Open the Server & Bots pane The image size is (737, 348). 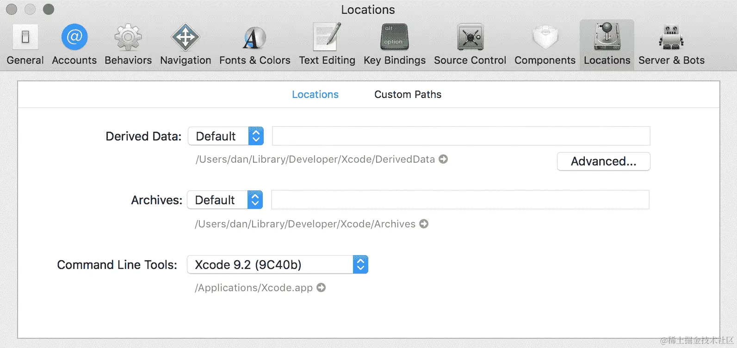tap(671, 44)
